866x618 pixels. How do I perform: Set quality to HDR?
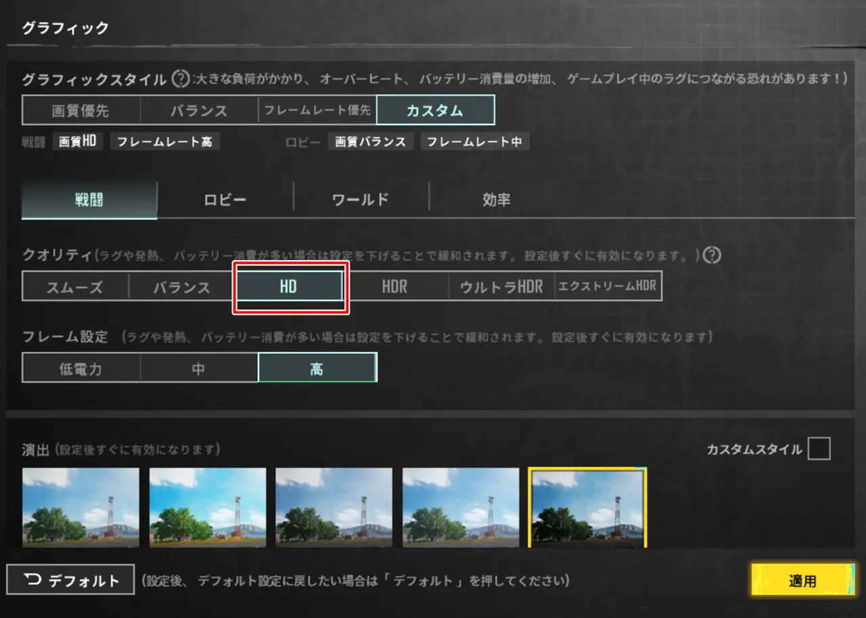(394, 286)
